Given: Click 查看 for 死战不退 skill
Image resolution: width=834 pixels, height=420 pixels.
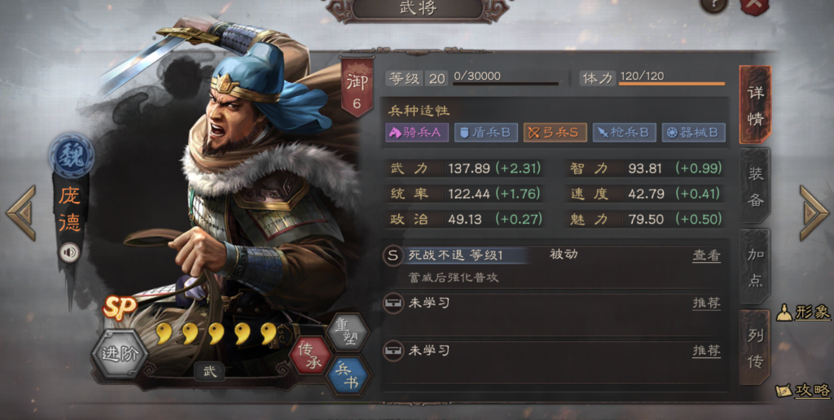Looking at the screenshot, I should [706, 256].
